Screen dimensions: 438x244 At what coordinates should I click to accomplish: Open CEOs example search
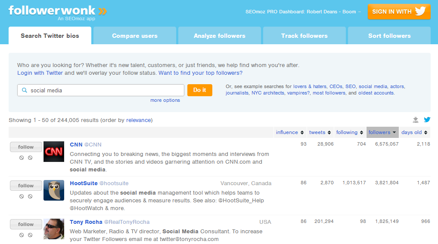tap(336, 86)
